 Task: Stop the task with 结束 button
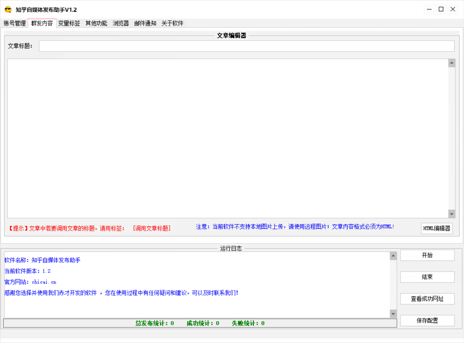427,277
